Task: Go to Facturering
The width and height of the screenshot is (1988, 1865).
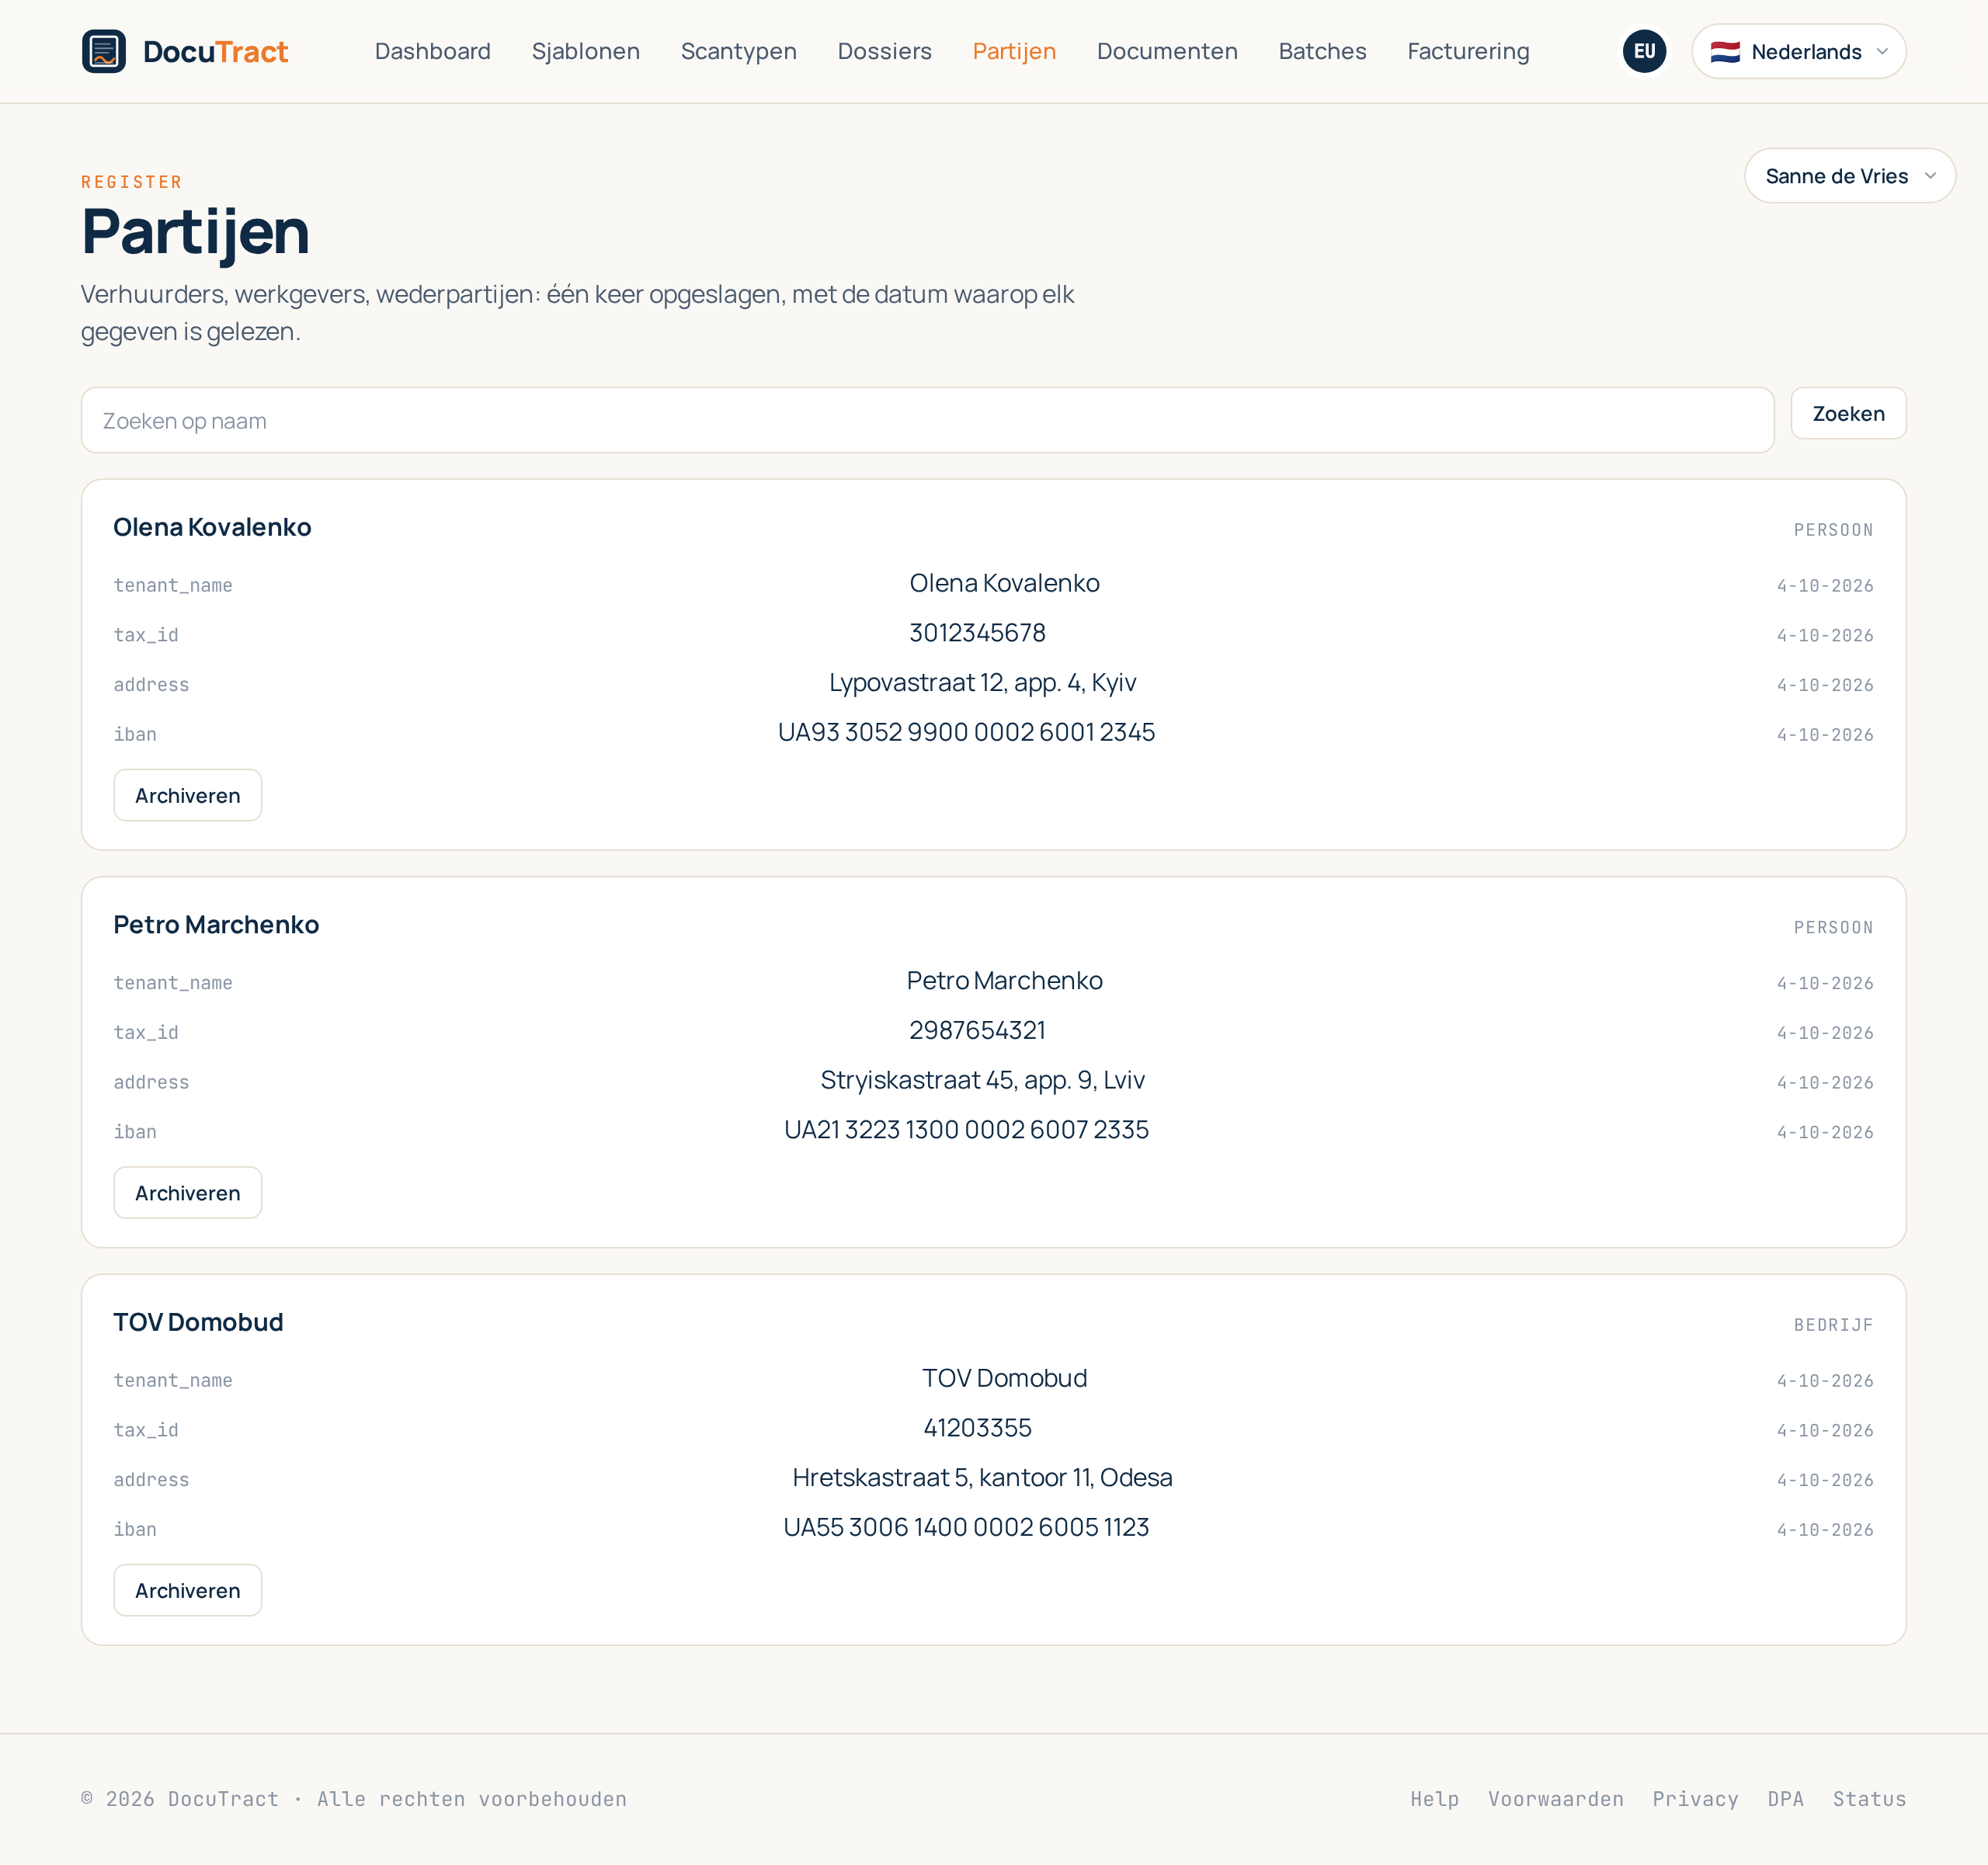Action: [1468, 51]
